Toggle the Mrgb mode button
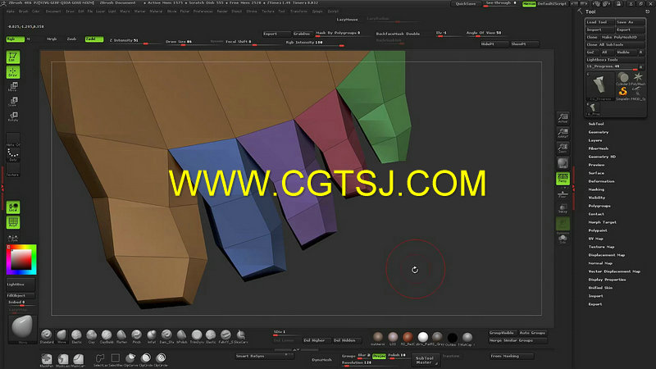The width and height of the screenshot is (656, 369). [x=52, y=39]
